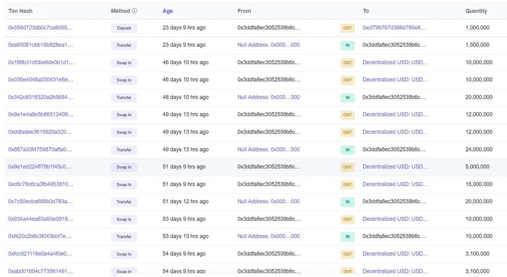This screenshot has width=507, height=277.
Task: Select the Method column header text
Action: click(120, 11)
